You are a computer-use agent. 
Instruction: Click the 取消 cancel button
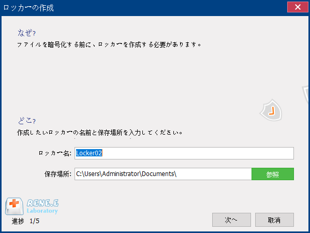coord(274,220)
